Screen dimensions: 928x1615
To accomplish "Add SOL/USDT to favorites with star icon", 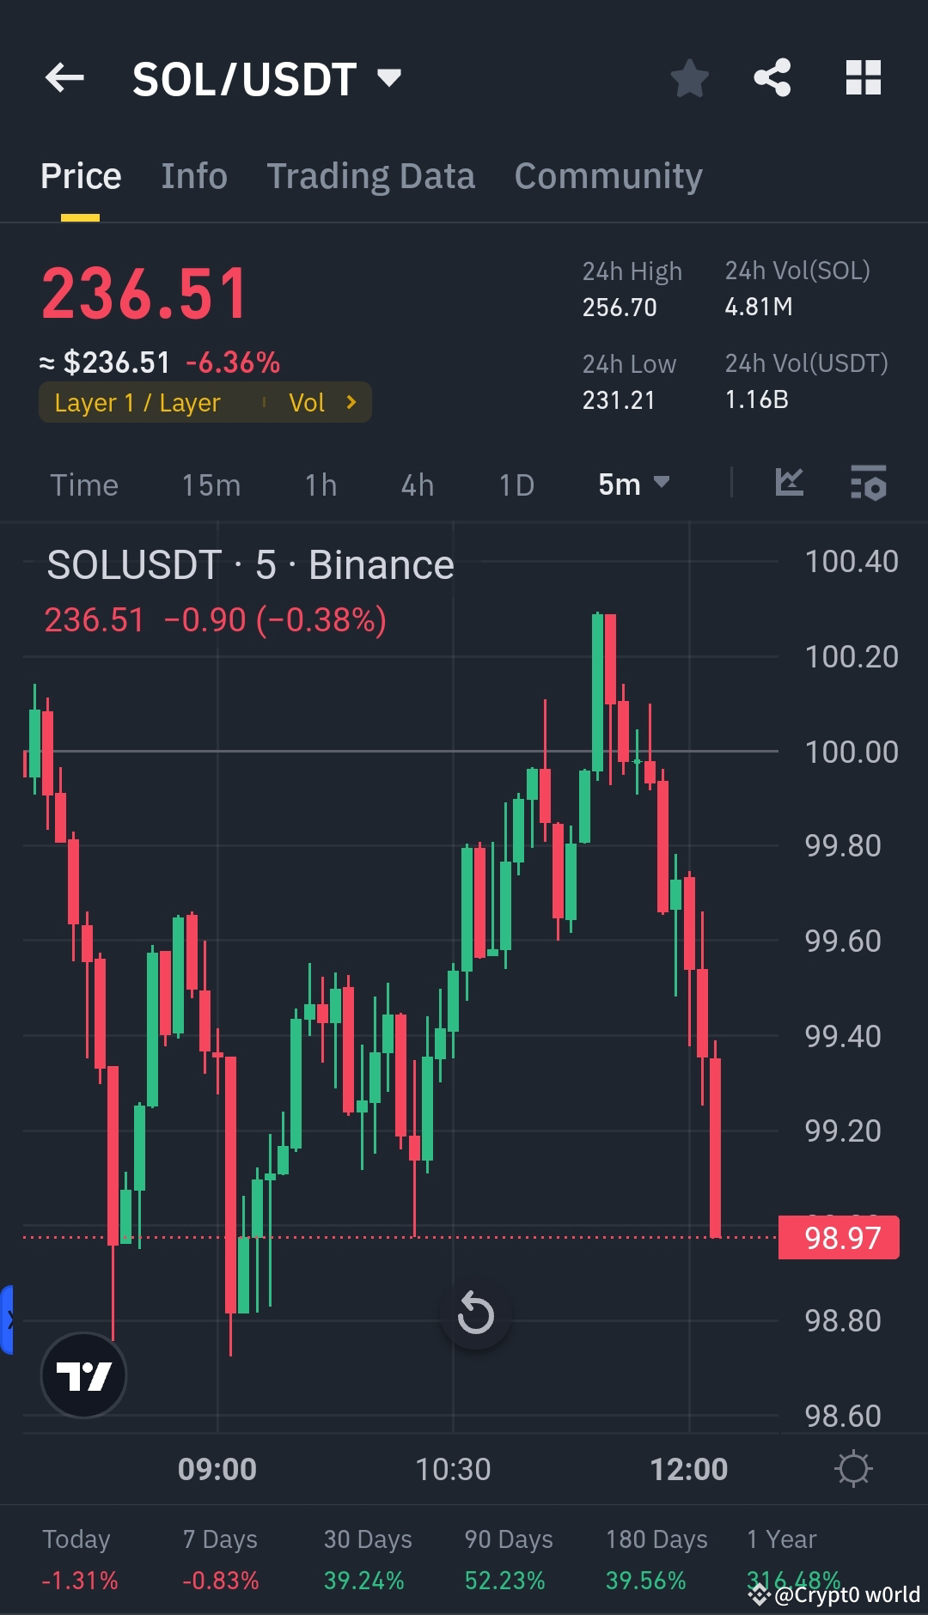I will (x=689, y=78).
